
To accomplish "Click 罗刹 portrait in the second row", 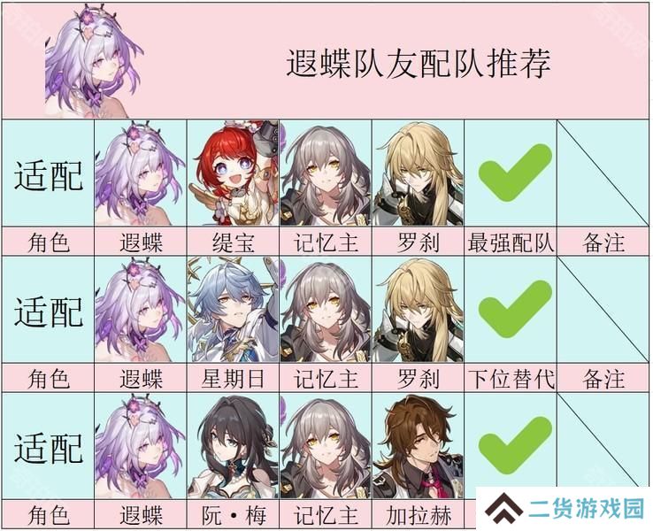I will pos(419,310).
